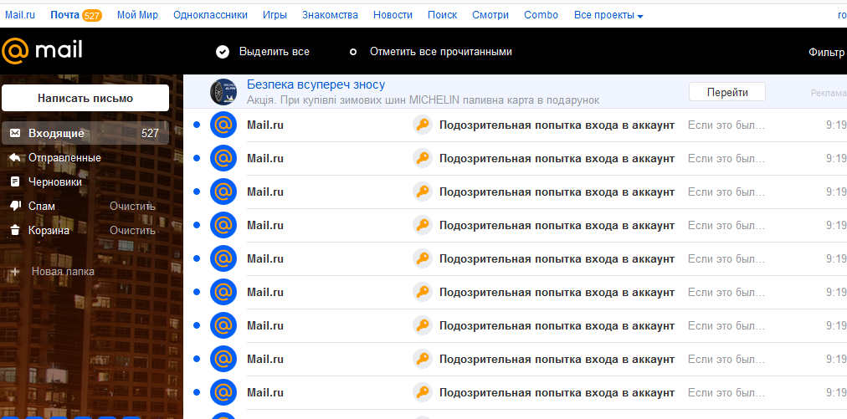Click the key icon on first email
This screenshot has height=419, width=847.
[x=423, y=125]
